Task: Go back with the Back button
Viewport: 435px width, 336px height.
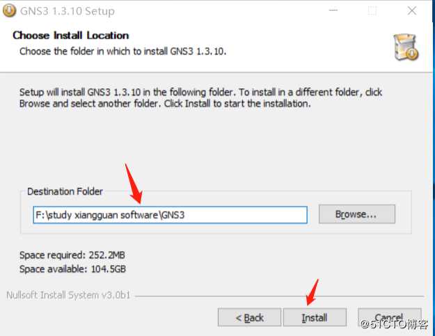Action: click(x=249, y=317)
